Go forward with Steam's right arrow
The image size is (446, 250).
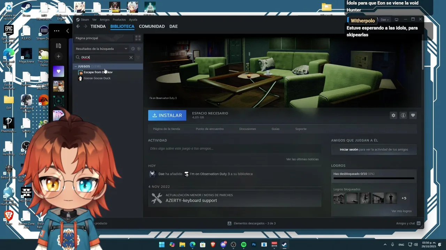85,26
